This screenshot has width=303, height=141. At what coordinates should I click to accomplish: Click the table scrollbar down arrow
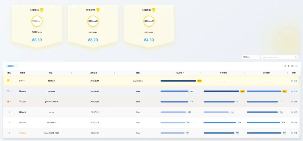[x=300, y=137]
